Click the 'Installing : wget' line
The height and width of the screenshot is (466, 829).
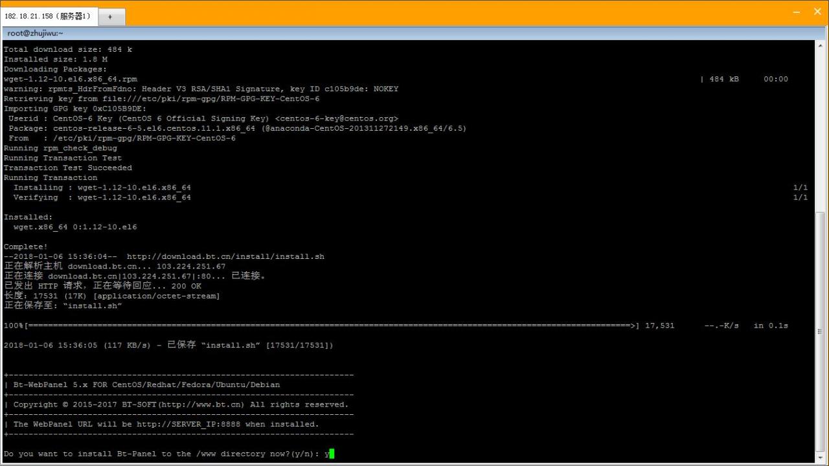pyautogui.click(x=102, y=188)
